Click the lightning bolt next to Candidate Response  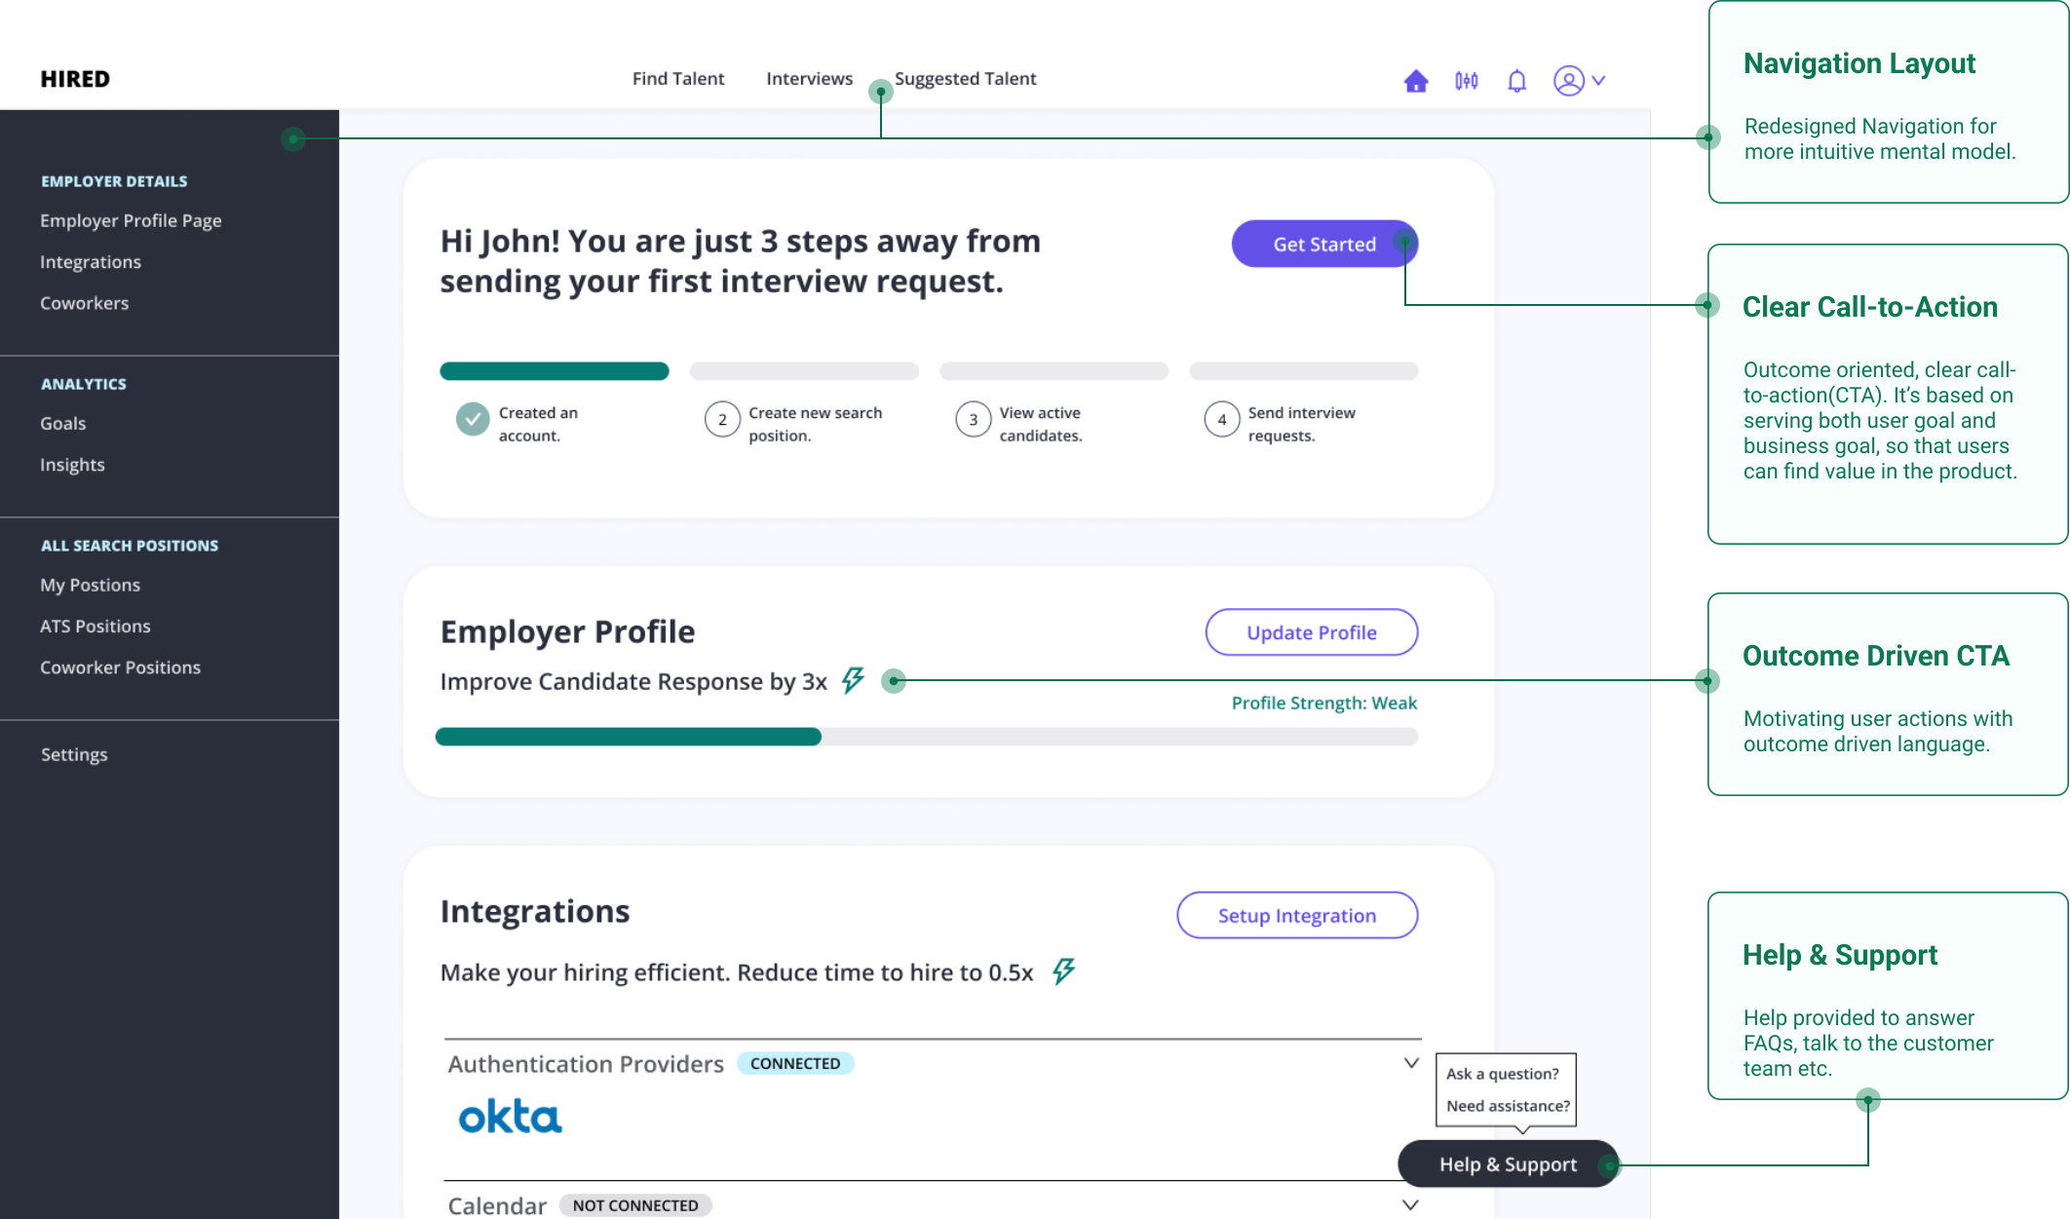(x=852, y=680)
